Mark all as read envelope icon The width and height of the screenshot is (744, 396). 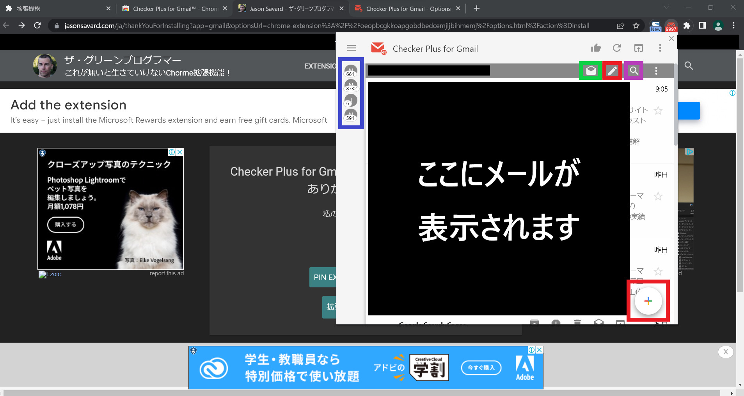click(x=591, y=70)
